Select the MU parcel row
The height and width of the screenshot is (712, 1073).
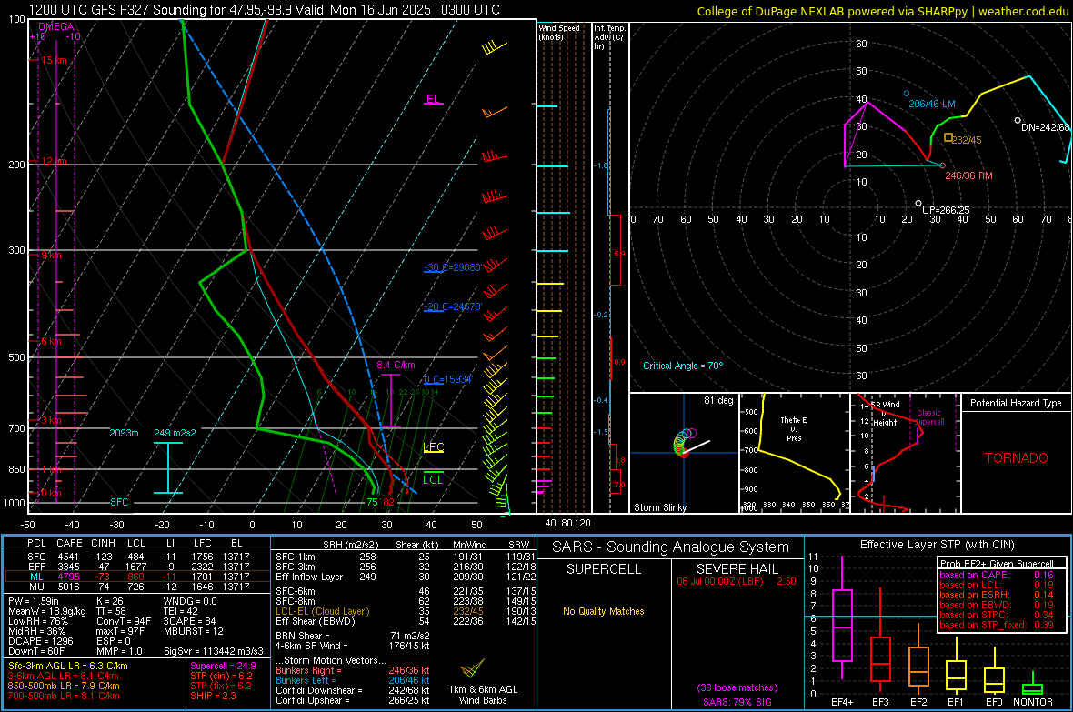(x=137, y=587)
